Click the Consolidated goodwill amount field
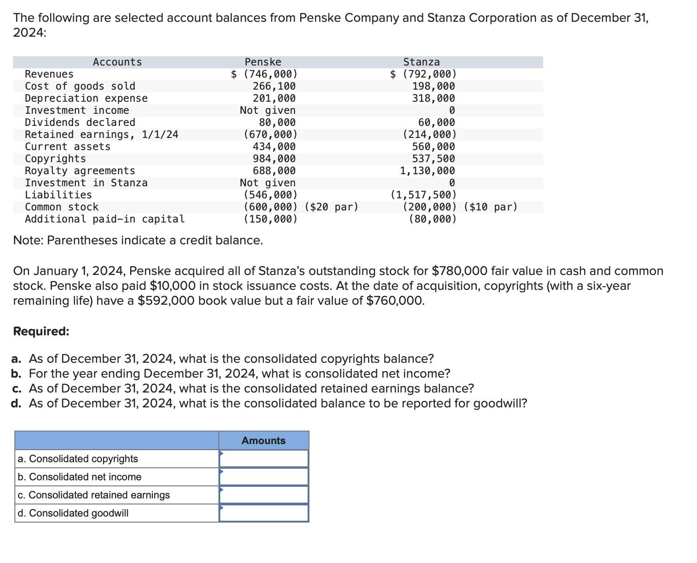Screen dimensions: 697x563 tap(263, 513)
